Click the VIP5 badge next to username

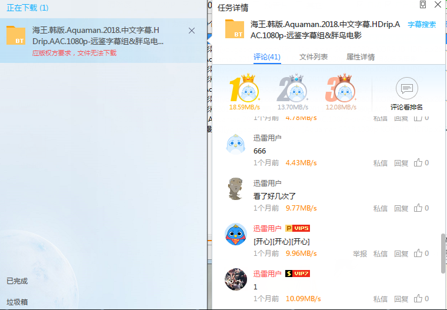point(298,228)
